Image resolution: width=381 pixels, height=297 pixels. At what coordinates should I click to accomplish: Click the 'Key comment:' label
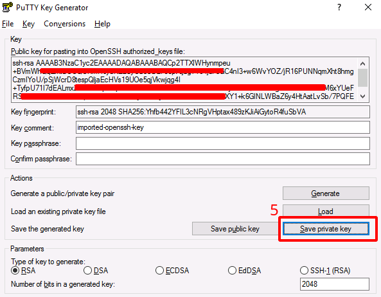click(x=32, y=128)
